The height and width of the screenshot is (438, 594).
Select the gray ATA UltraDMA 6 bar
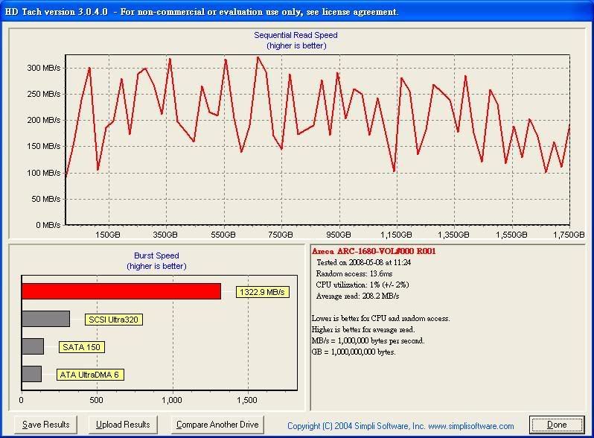pyautogui.click(x=31, y=374)
